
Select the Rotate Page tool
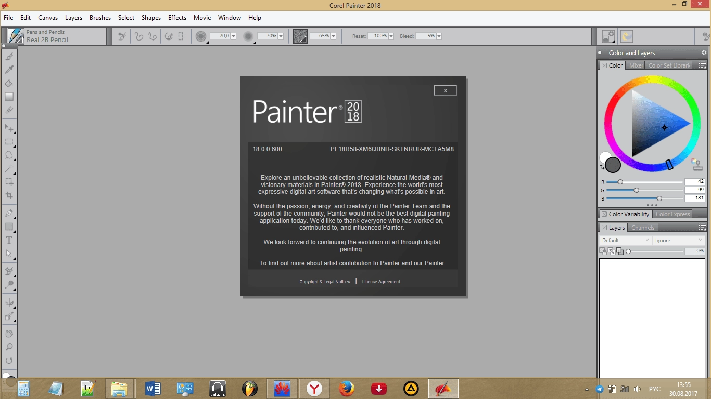click(9, 361)
